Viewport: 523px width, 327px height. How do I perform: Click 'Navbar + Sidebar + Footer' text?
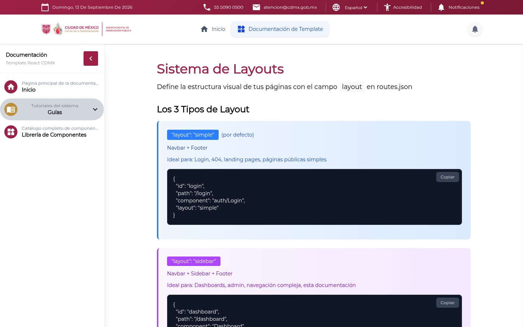point(200,274)
